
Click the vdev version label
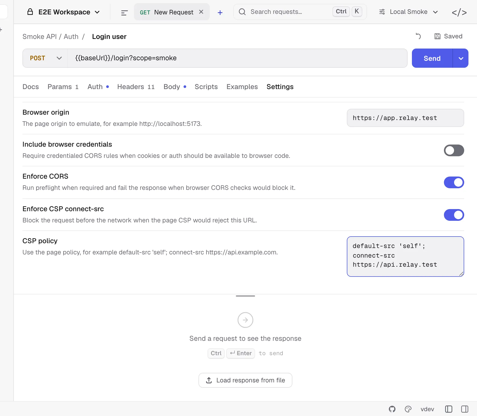pyautogui.click(x=427, y=409)
